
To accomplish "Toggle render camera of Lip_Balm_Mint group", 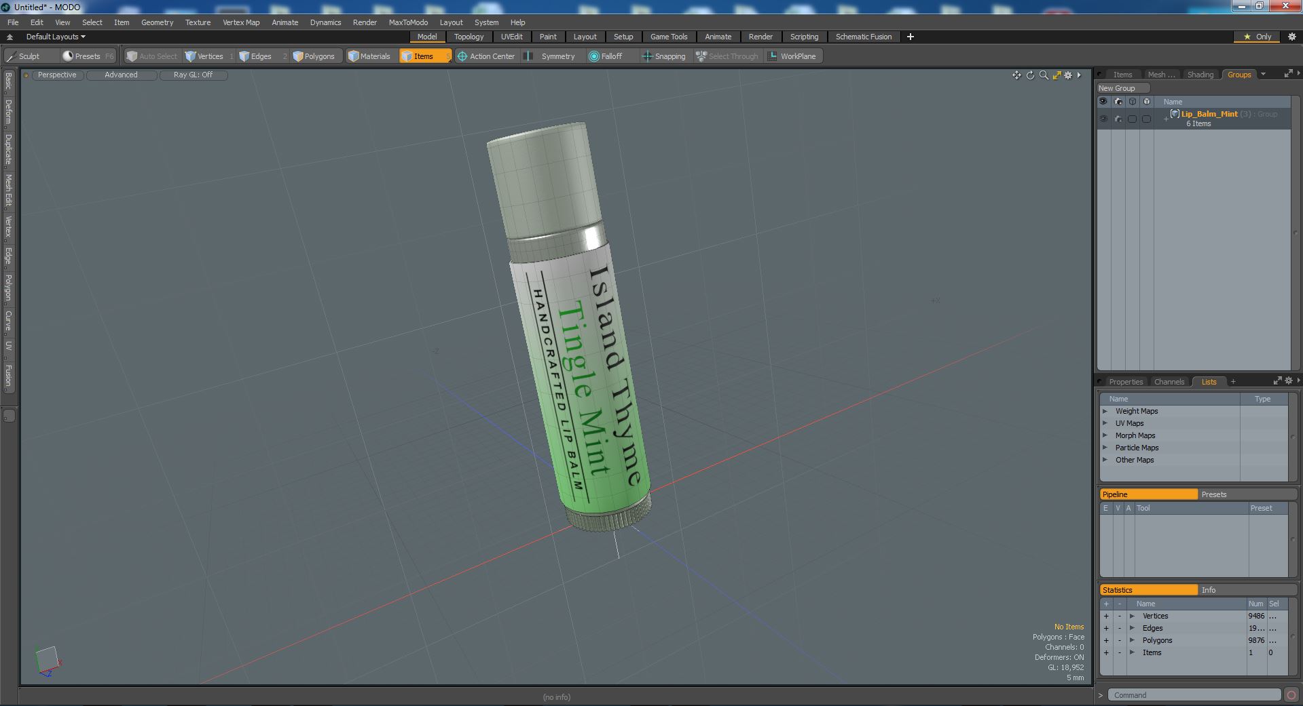I will coord(1118,119).
